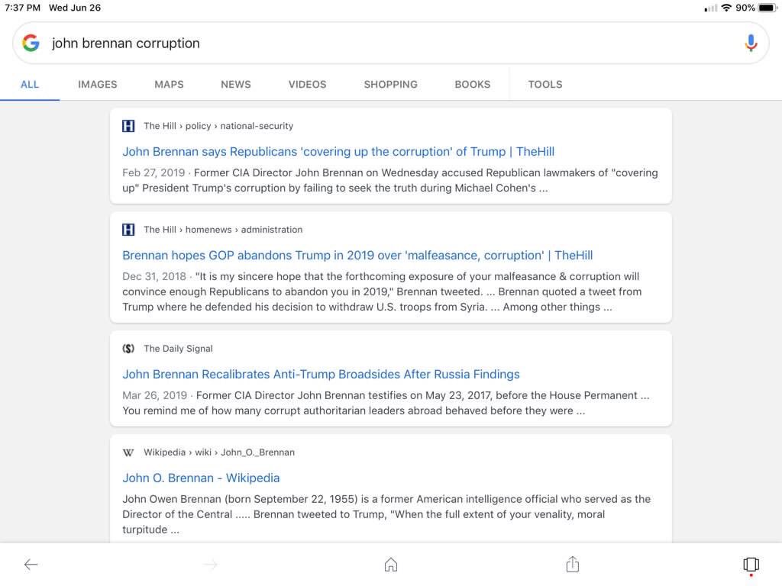Tap The Hill favicon on administration result

pyautogui.click(x=128, y=230)
